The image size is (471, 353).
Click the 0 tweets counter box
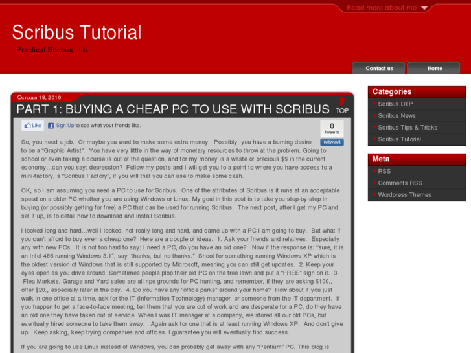[x=332, y=128]
